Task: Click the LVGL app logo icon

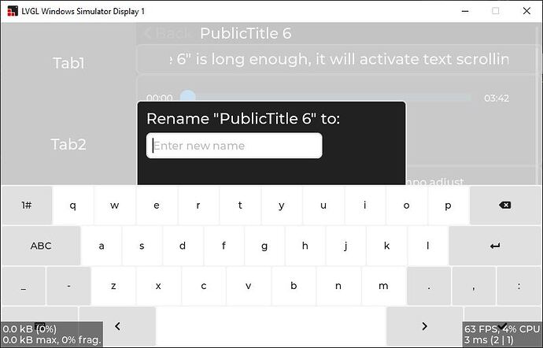Action: tap(13, 11)
